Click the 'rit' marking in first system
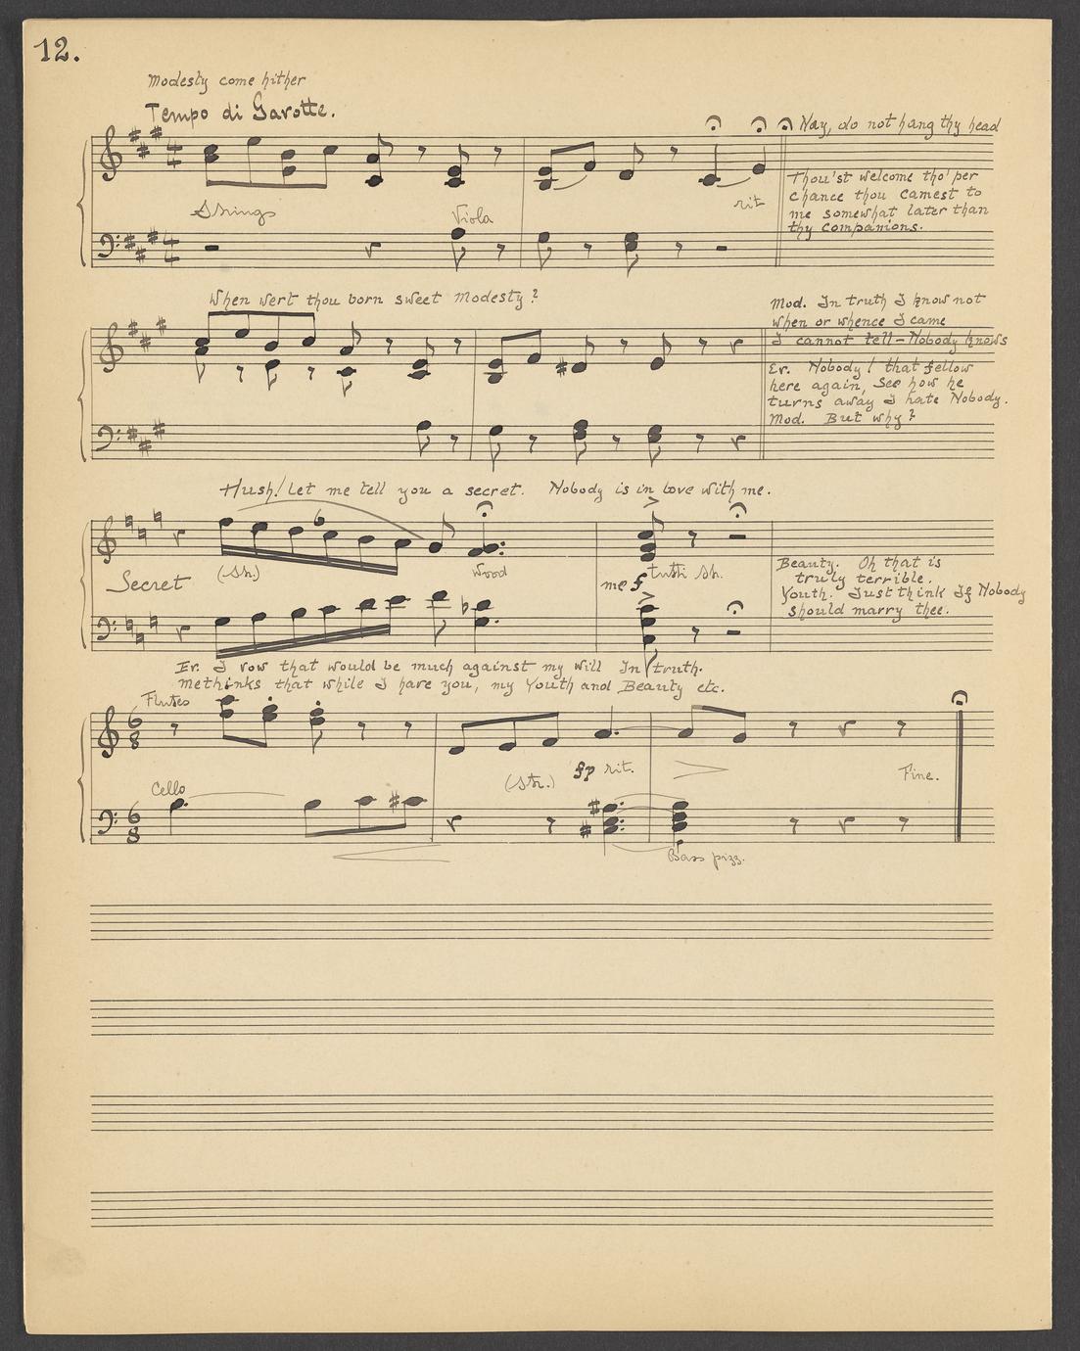Screen dimensions: 1080x1351 748,203
